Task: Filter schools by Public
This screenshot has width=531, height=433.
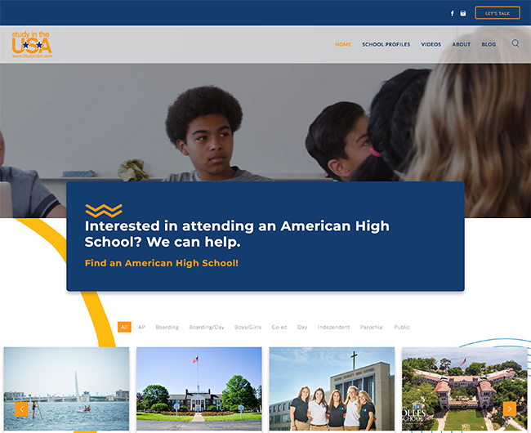Action: [402, 327]
